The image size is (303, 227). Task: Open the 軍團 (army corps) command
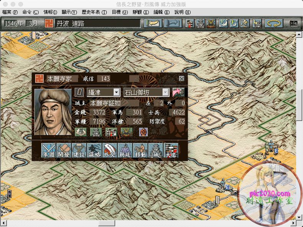[x=48, y=150]
